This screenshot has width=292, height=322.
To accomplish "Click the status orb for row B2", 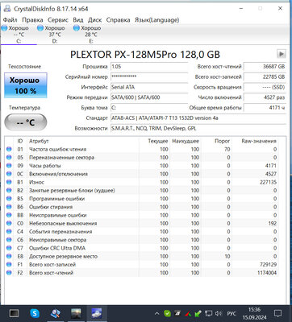I will (x=9, y=190).
